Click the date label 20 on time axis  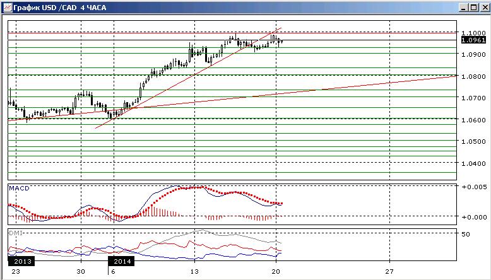coord(276,271)
